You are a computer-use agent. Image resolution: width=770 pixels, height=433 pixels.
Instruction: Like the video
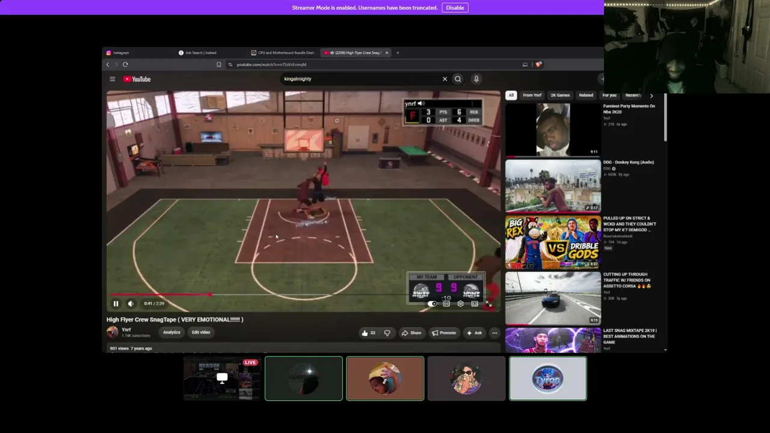tap(369, 333)
